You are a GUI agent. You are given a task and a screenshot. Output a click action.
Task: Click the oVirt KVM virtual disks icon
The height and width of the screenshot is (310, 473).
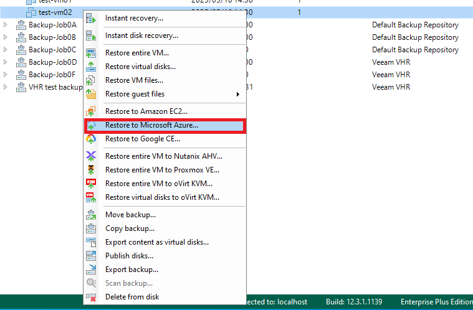click(91, 197)
